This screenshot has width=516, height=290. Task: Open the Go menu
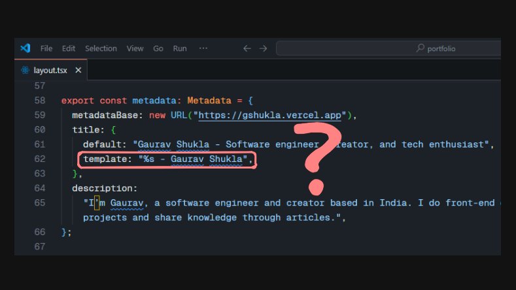click(x=158, y=48)
